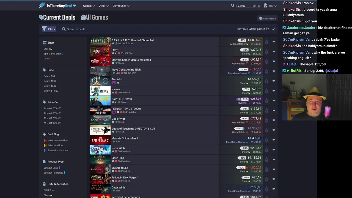
Task: Expand the Outer Wilds deal row
Action: tap(274, 189)
